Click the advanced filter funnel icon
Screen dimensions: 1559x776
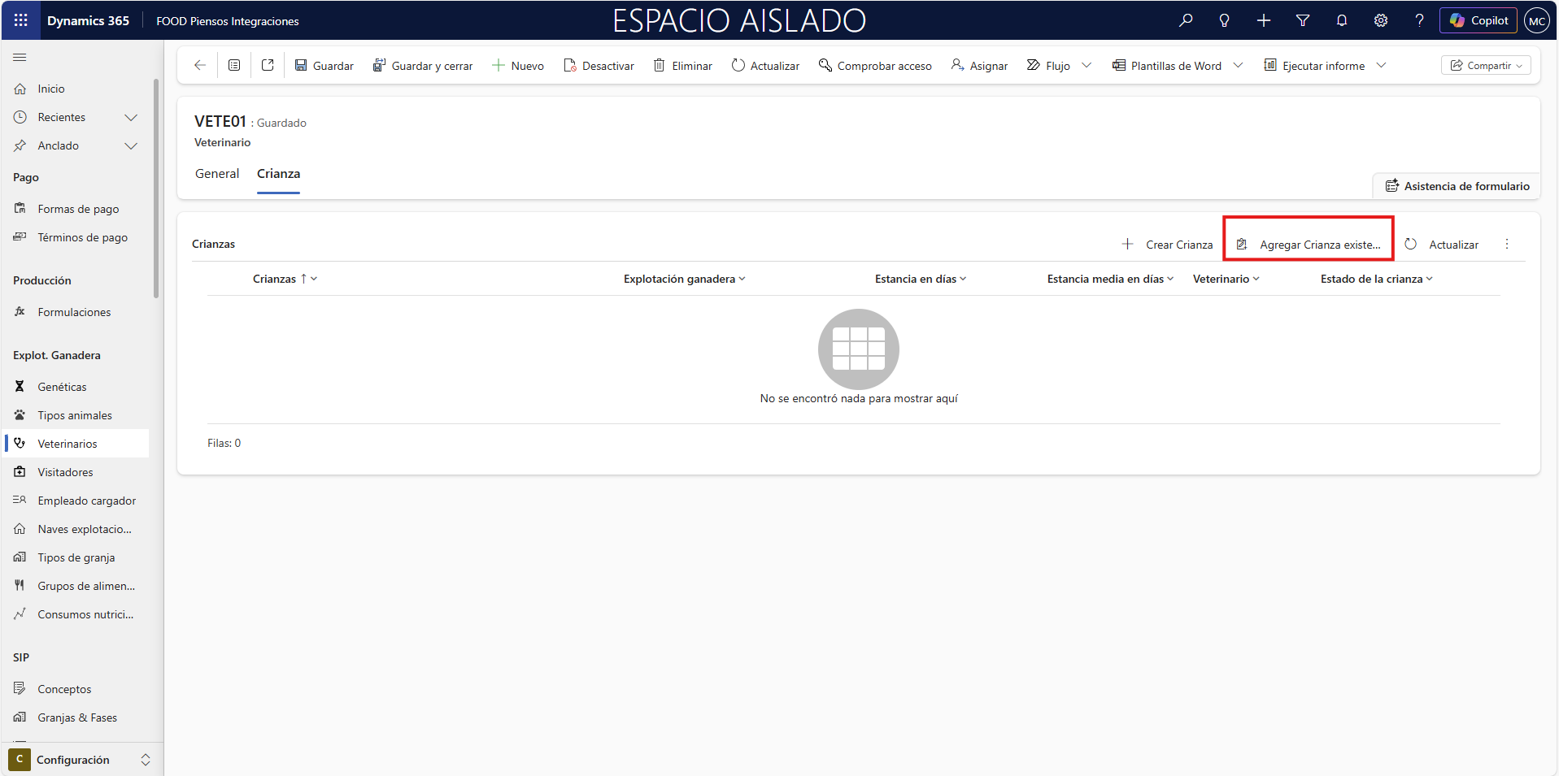point(1302,20)
